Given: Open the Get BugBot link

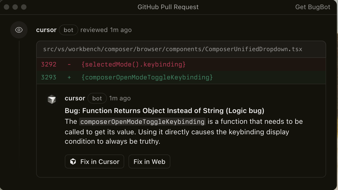Looking at the screenshot, I should point(313,7).
